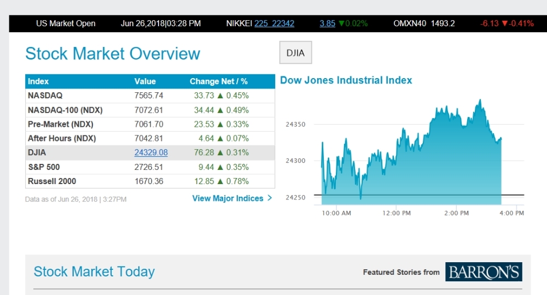Click the 3.85 change link in ticker
The height and width of the screenshot is (295, 547).
click(x=327, y=23)
